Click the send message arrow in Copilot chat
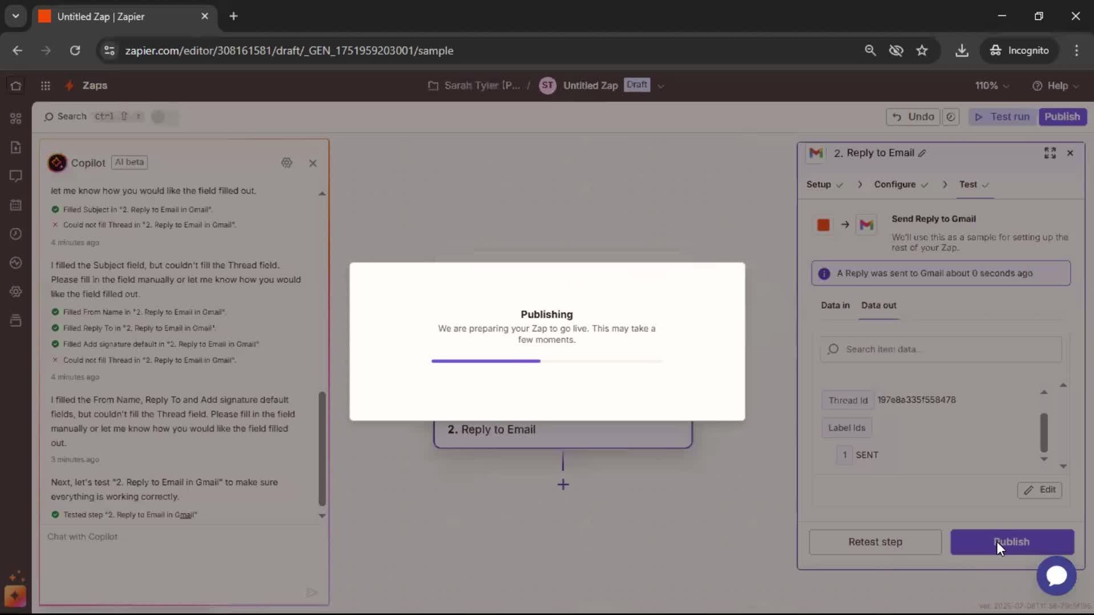The width and height of the screenshot is (1094, 615). coord(312,593)
